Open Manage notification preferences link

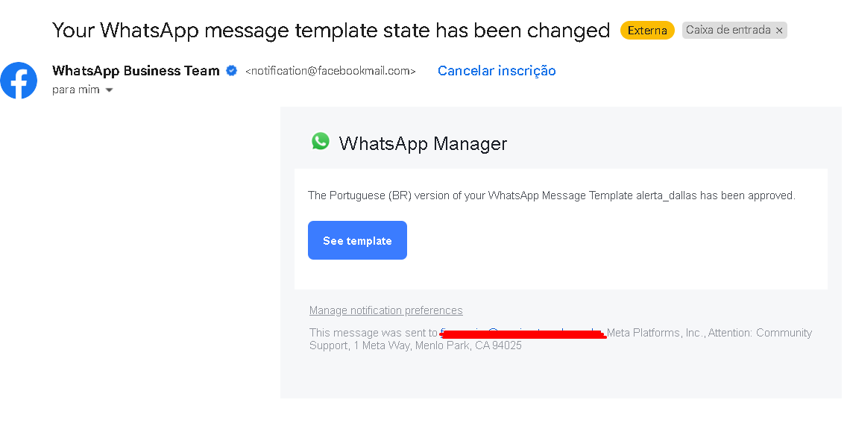(x=386, y=310)
